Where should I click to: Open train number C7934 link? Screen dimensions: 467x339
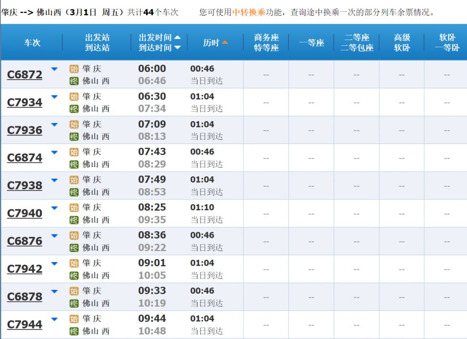[25, 103]
